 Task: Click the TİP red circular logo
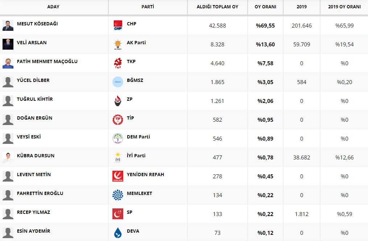[x=118, y=120]
